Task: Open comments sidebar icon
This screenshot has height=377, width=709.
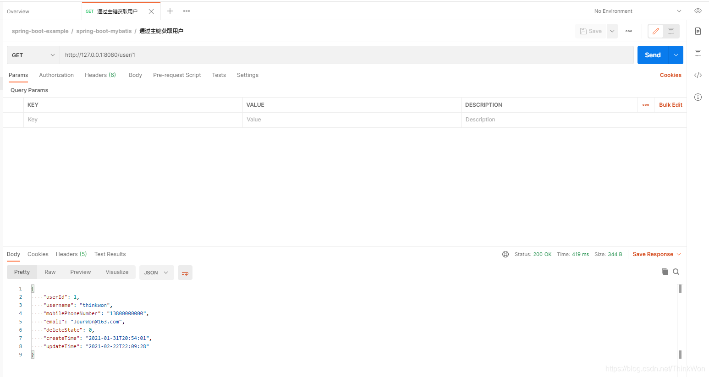Action: [x=698, y=53]
